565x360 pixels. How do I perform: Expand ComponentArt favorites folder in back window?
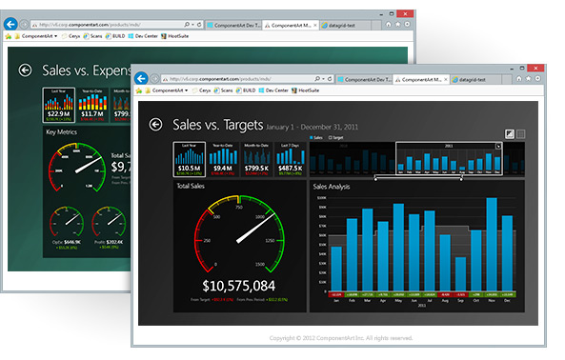tap(36, 36)
